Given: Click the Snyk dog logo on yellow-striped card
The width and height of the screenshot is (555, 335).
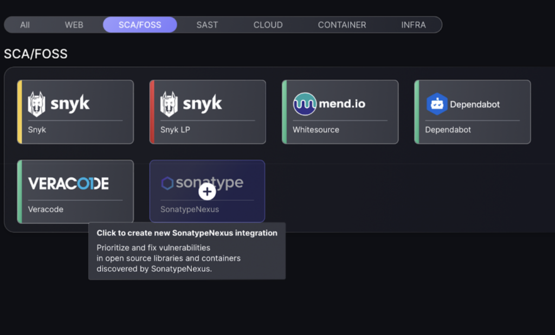Looking at the screenshot, I should (36, 104).
